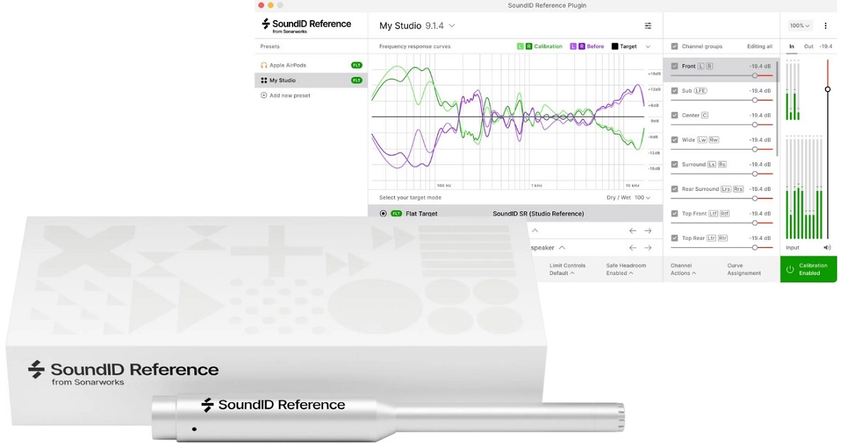Toggle the Channel groups checkbox
Screen dimensions: 854x445
675,46
